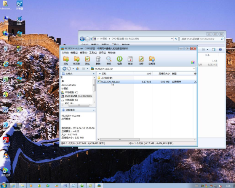Click the archive window's grey forward arrow
The width and height of the screenshot is (235, 188).
[69, 69]
